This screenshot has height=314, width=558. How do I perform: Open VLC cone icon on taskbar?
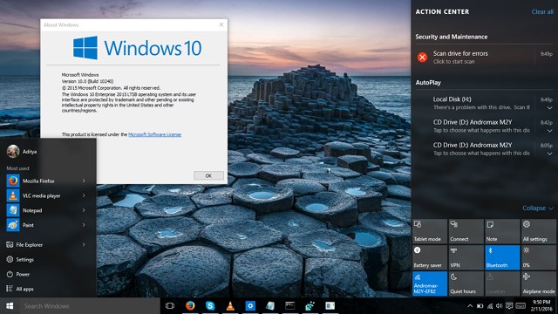[x=230, y=306]
